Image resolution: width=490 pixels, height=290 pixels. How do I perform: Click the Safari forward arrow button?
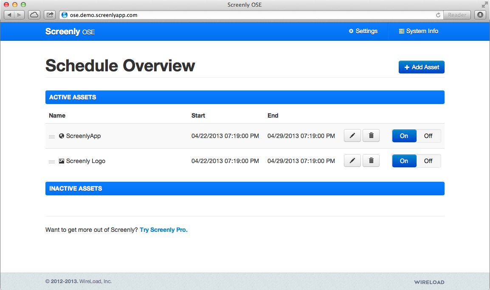20,15
